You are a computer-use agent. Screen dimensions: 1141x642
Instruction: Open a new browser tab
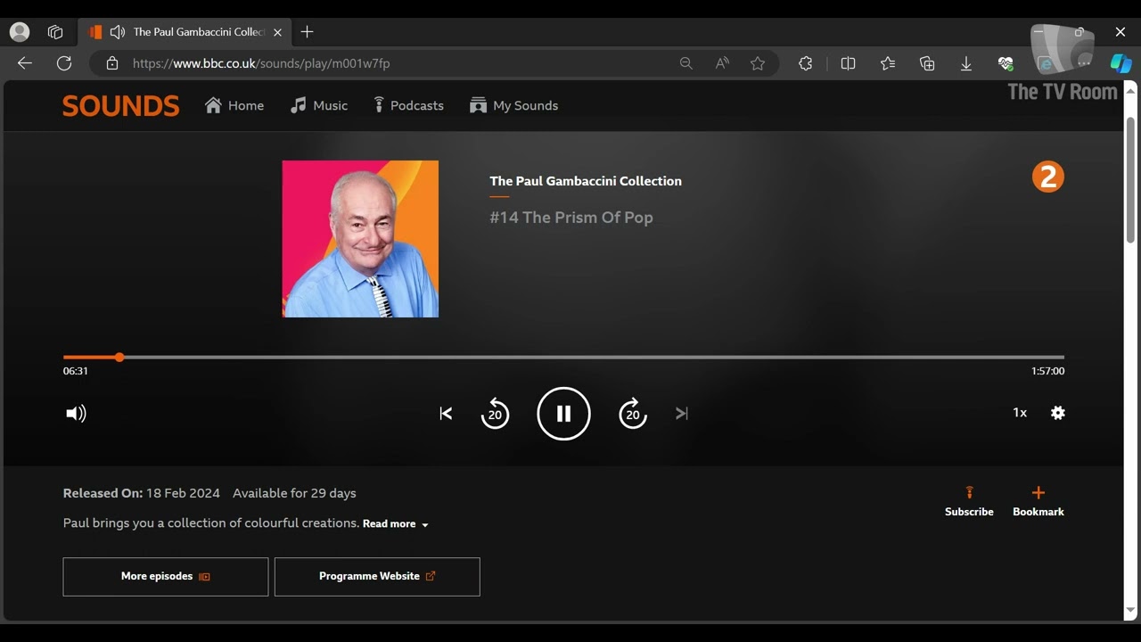[307, 32]
